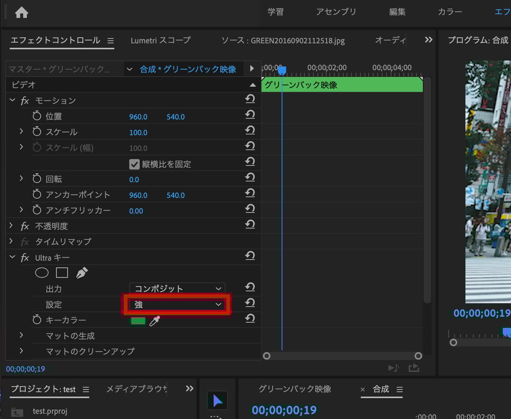511x419 pixels.
Task: Switch to the 編集 workspace
Action: pos(398,12)
